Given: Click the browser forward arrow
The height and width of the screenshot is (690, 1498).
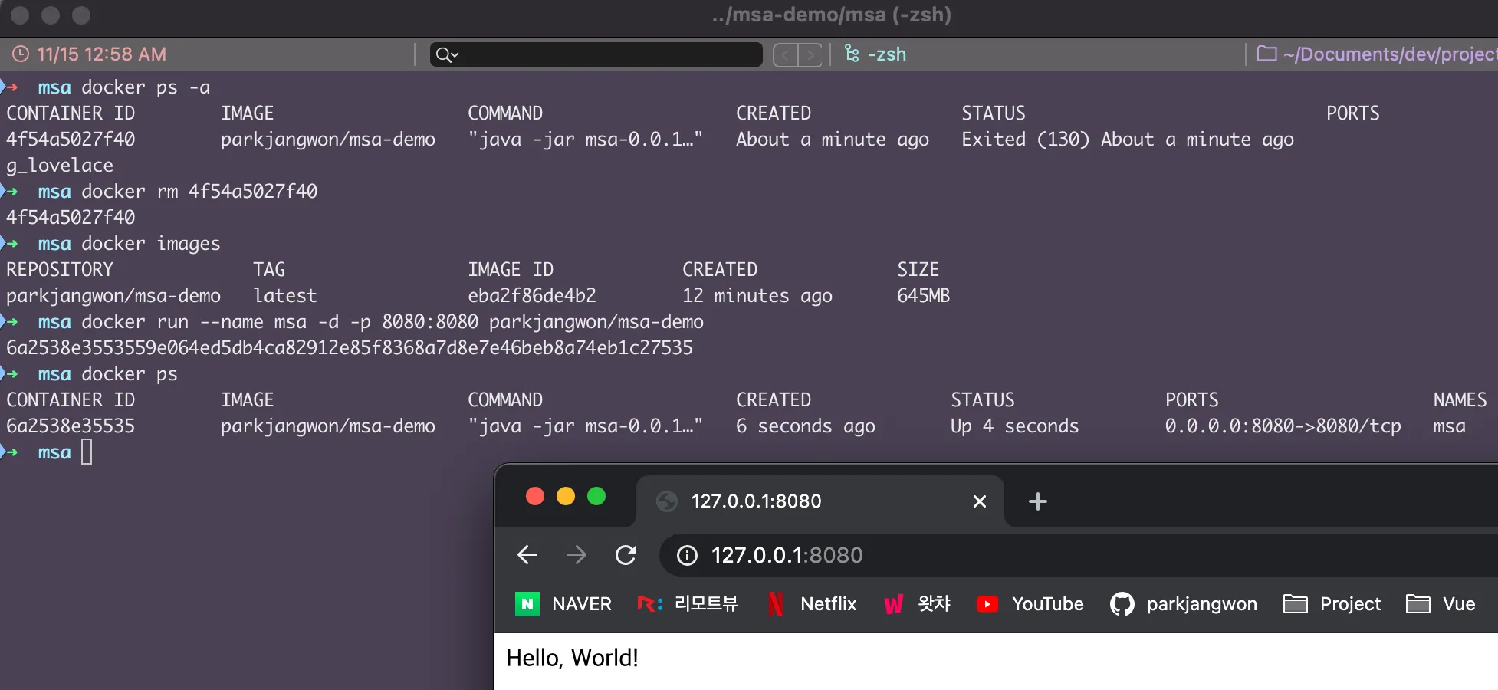Looking at the screenshot, I should [577, 555].
